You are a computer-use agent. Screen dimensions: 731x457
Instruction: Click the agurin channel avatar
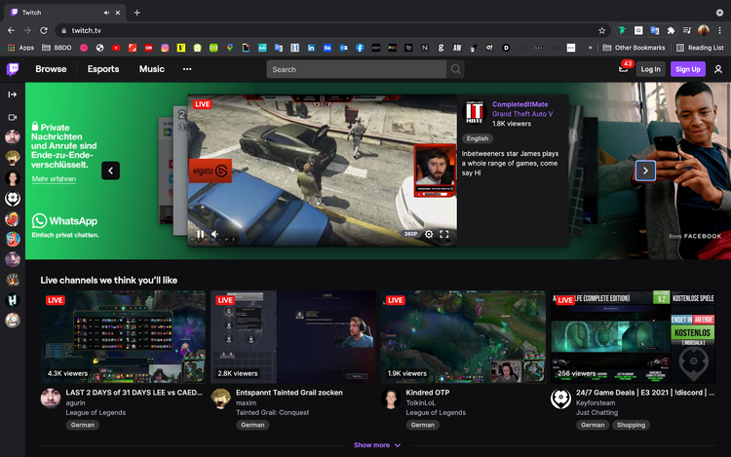(x=51, y=399)
